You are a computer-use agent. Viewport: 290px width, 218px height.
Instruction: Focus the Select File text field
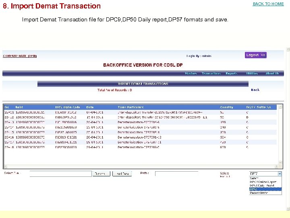(61, 174)
